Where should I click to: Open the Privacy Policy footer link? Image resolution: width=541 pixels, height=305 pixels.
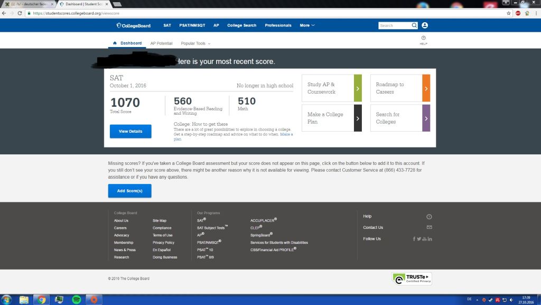[164, 243]
